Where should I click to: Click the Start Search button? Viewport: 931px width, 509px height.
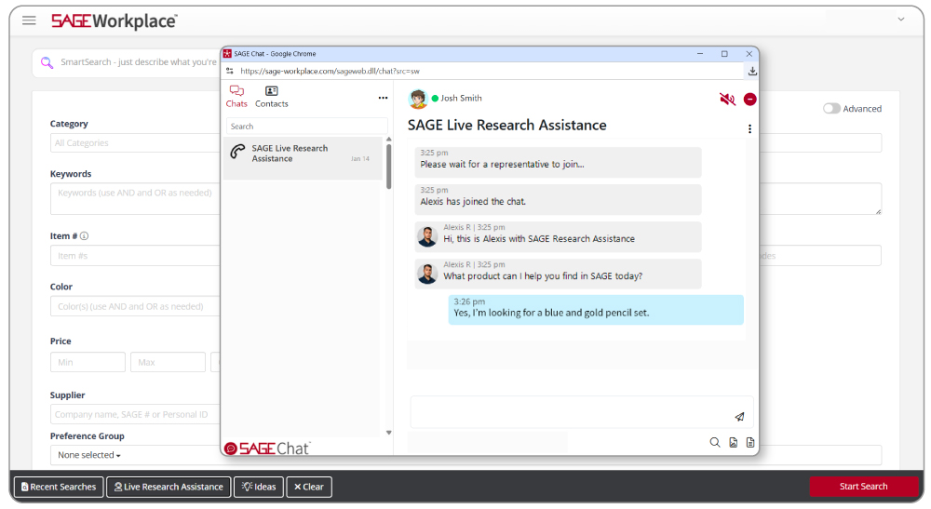point(863,487)
